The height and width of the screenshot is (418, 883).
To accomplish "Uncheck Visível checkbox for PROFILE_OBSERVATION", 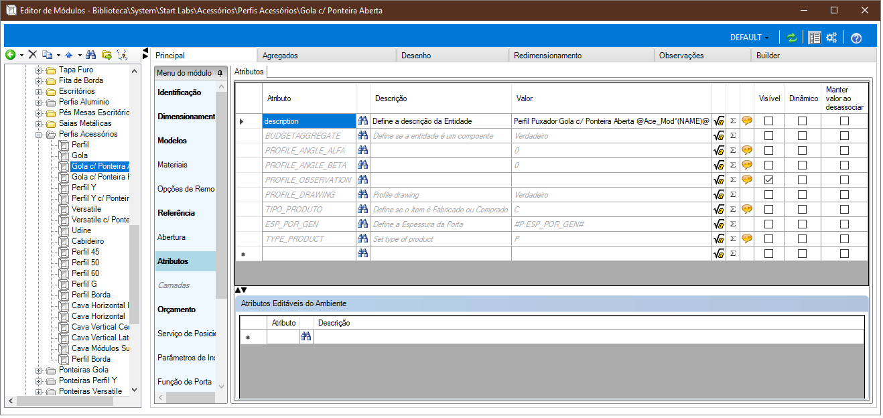I will [768, 180].
